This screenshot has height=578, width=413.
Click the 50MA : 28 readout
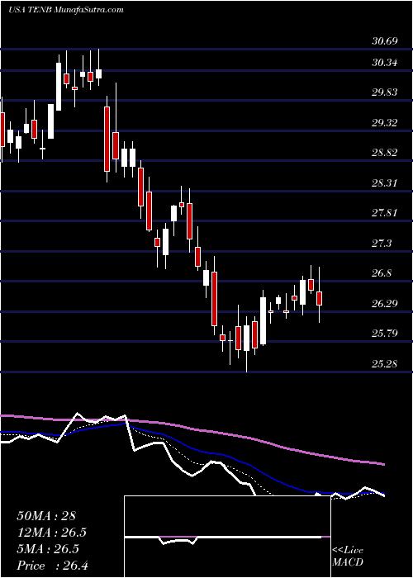46,516
